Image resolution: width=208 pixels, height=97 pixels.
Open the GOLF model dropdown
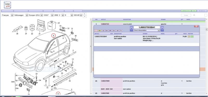point(48,15)
